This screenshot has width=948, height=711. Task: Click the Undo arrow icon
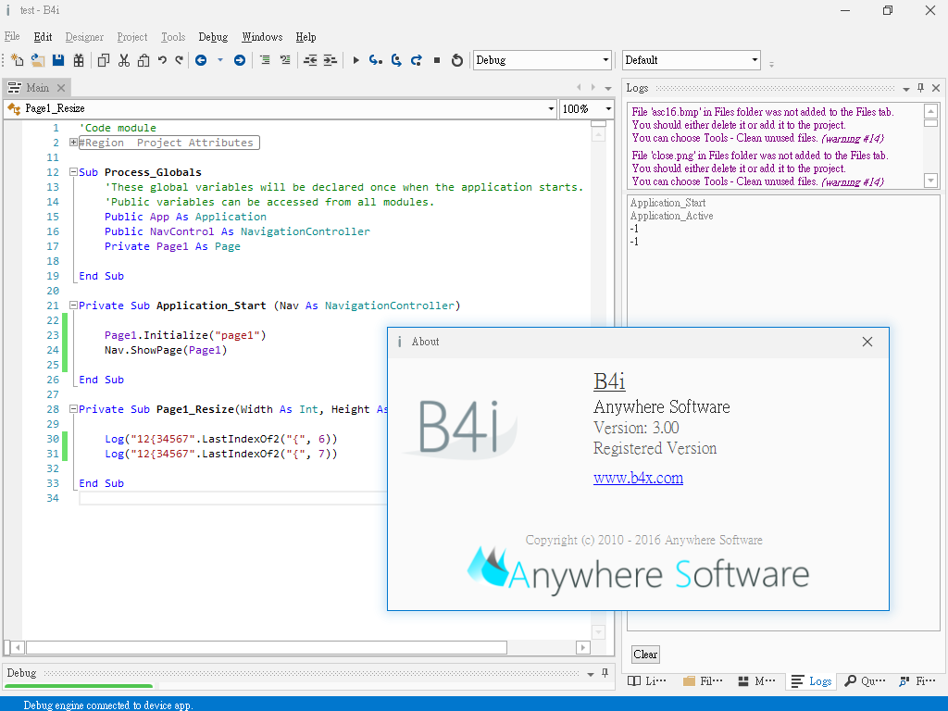coord(162,60)
